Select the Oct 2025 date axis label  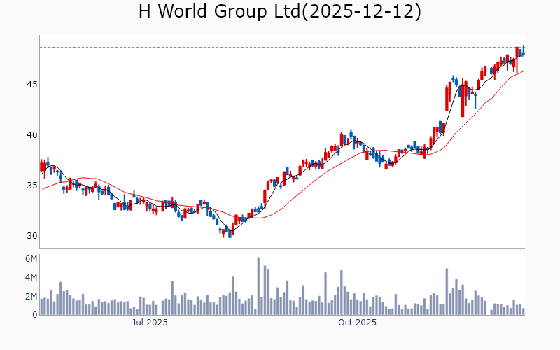(x=357, y=323)
